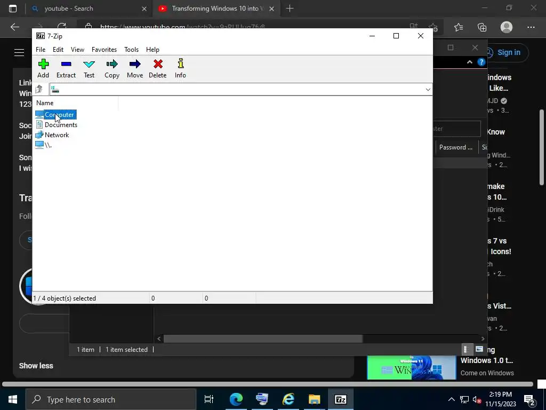The height and width of the screenshot is (410, 546).
Task: Click the network tray icon
Action: click(464, 399)
